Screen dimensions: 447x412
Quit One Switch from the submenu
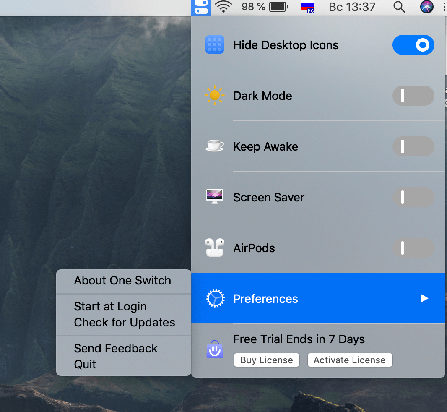pos(124,365)
